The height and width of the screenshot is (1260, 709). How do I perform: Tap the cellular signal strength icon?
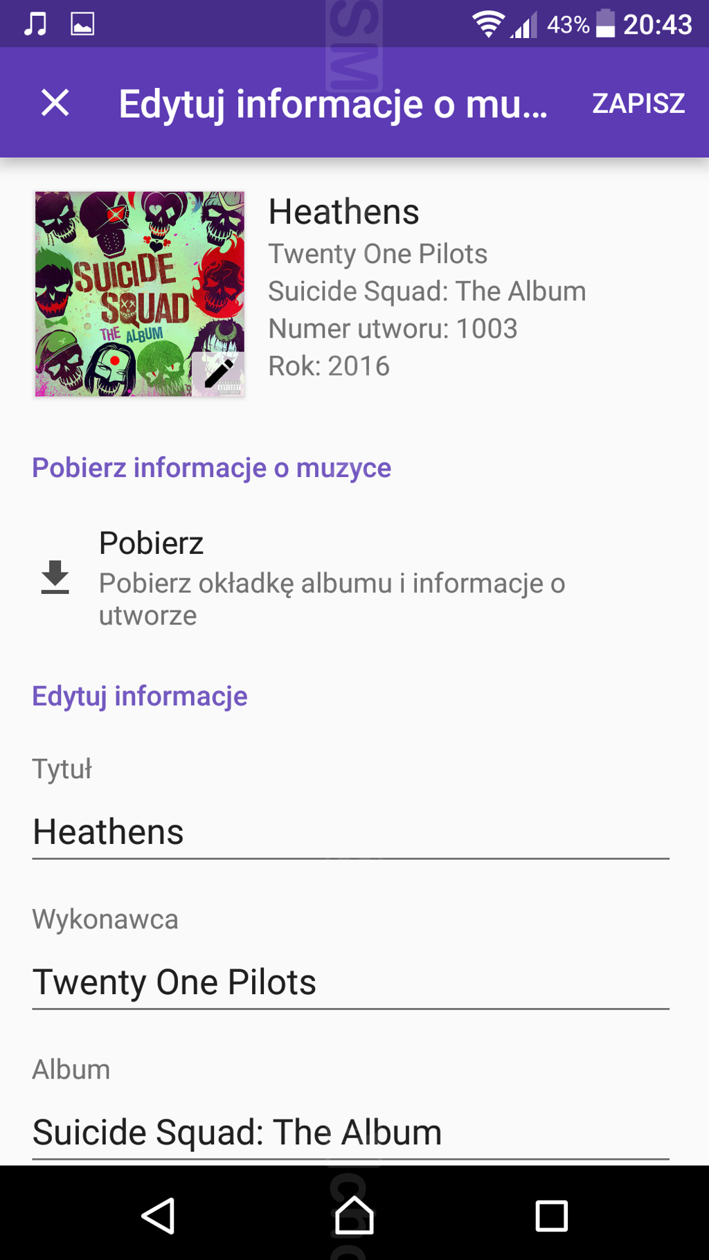(x=524, y=26)
